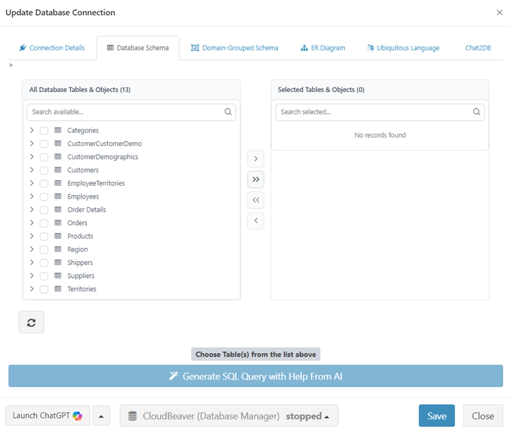Focus the Search available input field
Screen dimensions: 511x432
pos(126,112)
